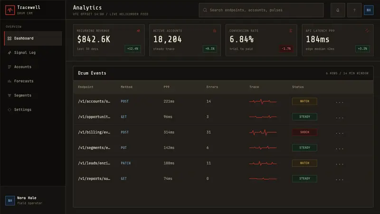The height and width of the screenshot is (214, 380).
Task: Click the API Latency P99 card icon
Action: pos(367,30)
